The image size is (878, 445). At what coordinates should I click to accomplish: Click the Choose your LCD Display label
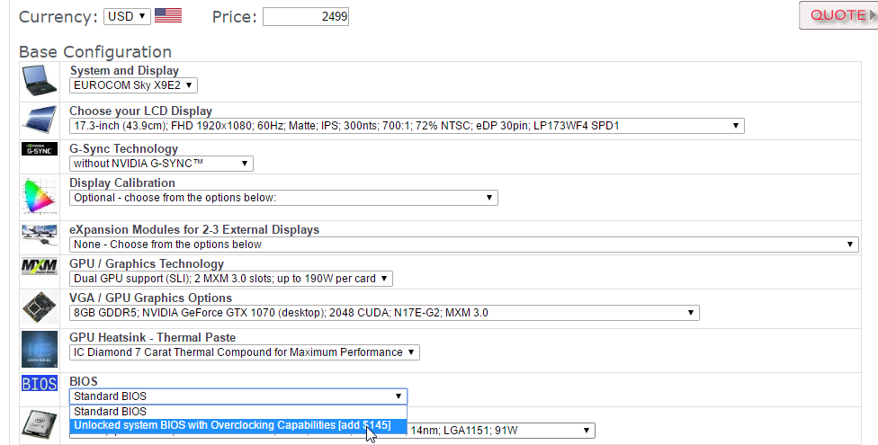[x=140, y=111]
